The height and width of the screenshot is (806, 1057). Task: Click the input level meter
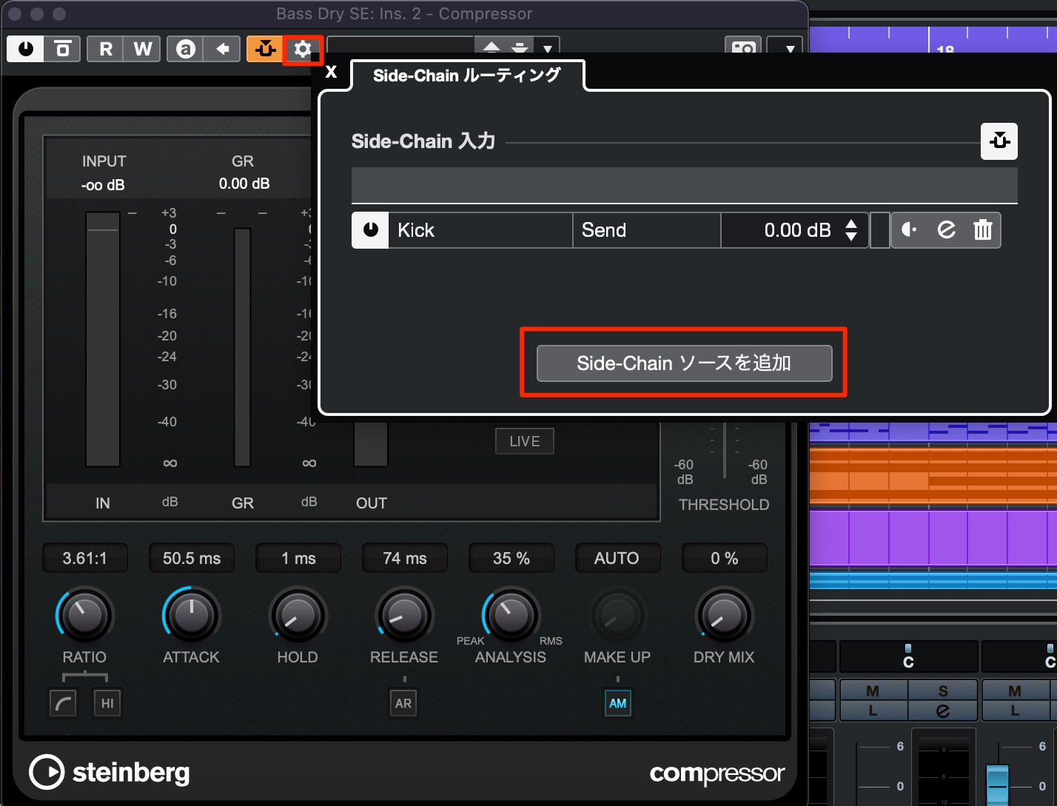click(x=102, y=339)
